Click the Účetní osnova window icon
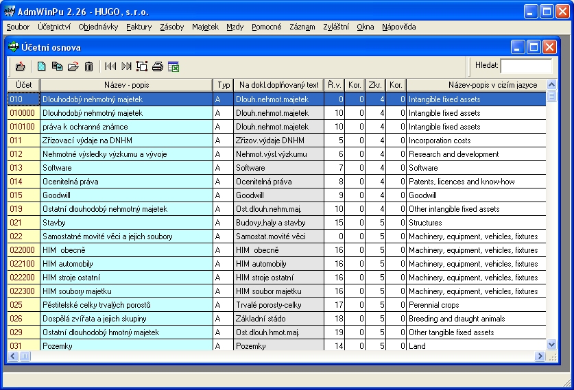This screenshot has height=390, width=574. 14,47
